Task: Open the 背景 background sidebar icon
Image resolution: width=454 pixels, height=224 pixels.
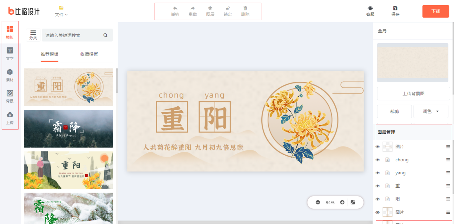Action: click(x=10, y=93)
